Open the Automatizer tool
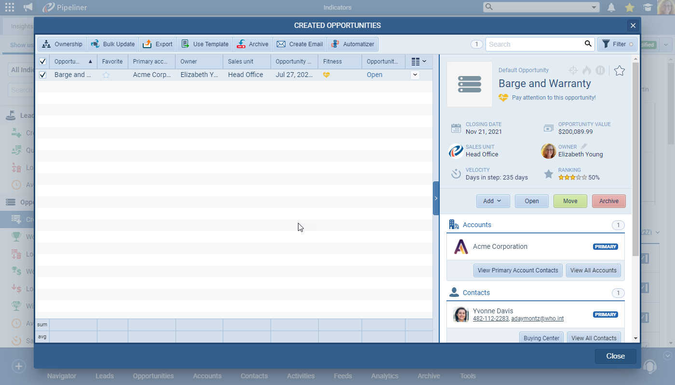 [352, 44]
